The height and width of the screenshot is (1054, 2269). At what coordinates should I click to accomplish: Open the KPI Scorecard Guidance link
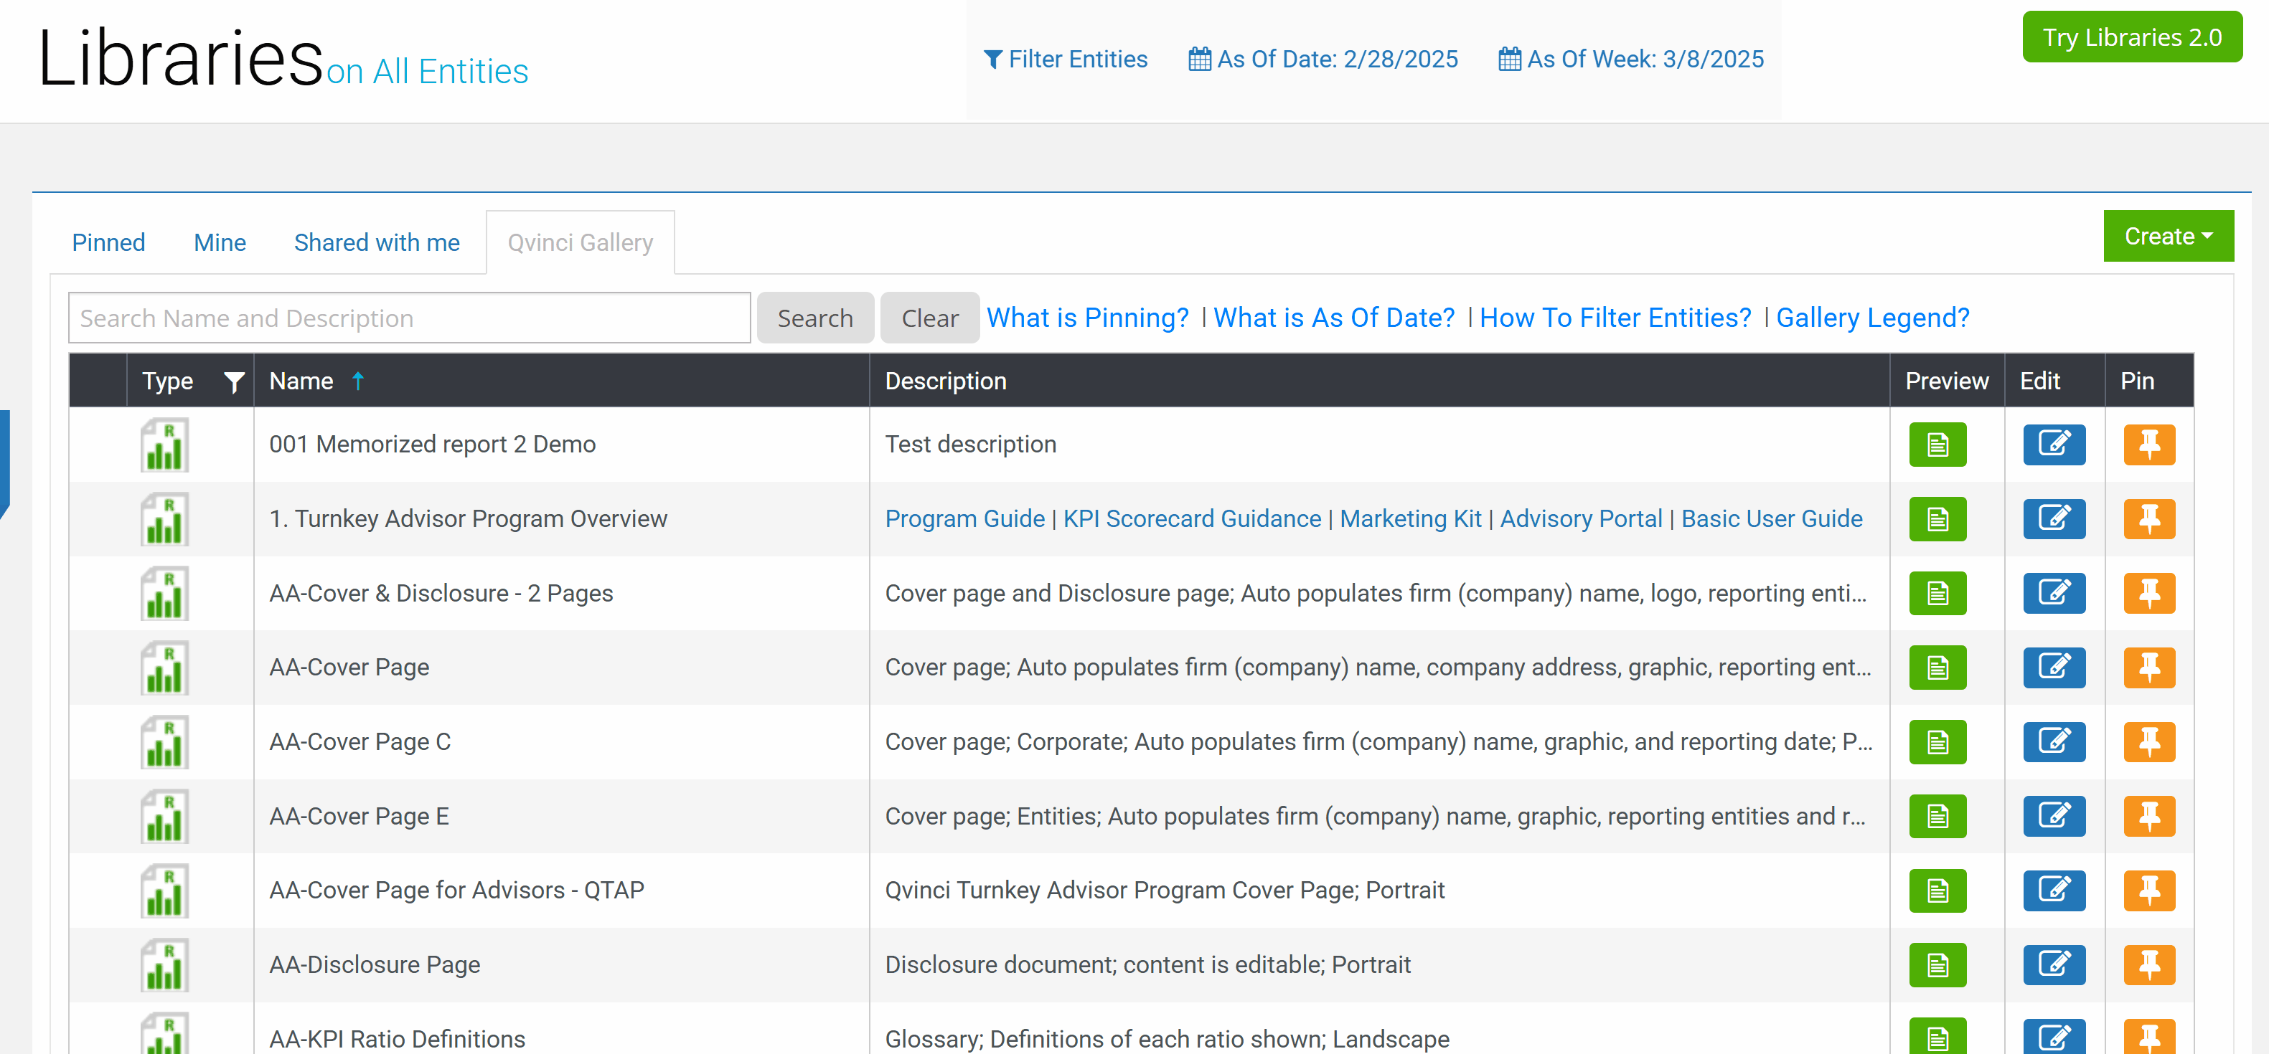pyautogui.click(x=1192, y=518)
